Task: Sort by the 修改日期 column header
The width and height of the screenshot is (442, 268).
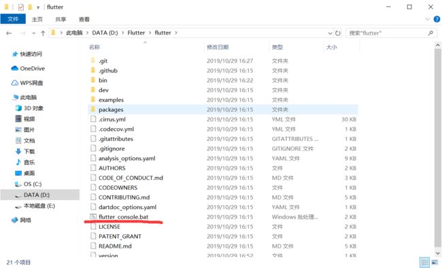Action: pyautogui.click(x=218, y=47)
